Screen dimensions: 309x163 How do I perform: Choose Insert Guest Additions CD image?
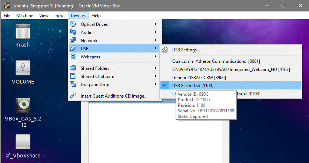114,96
